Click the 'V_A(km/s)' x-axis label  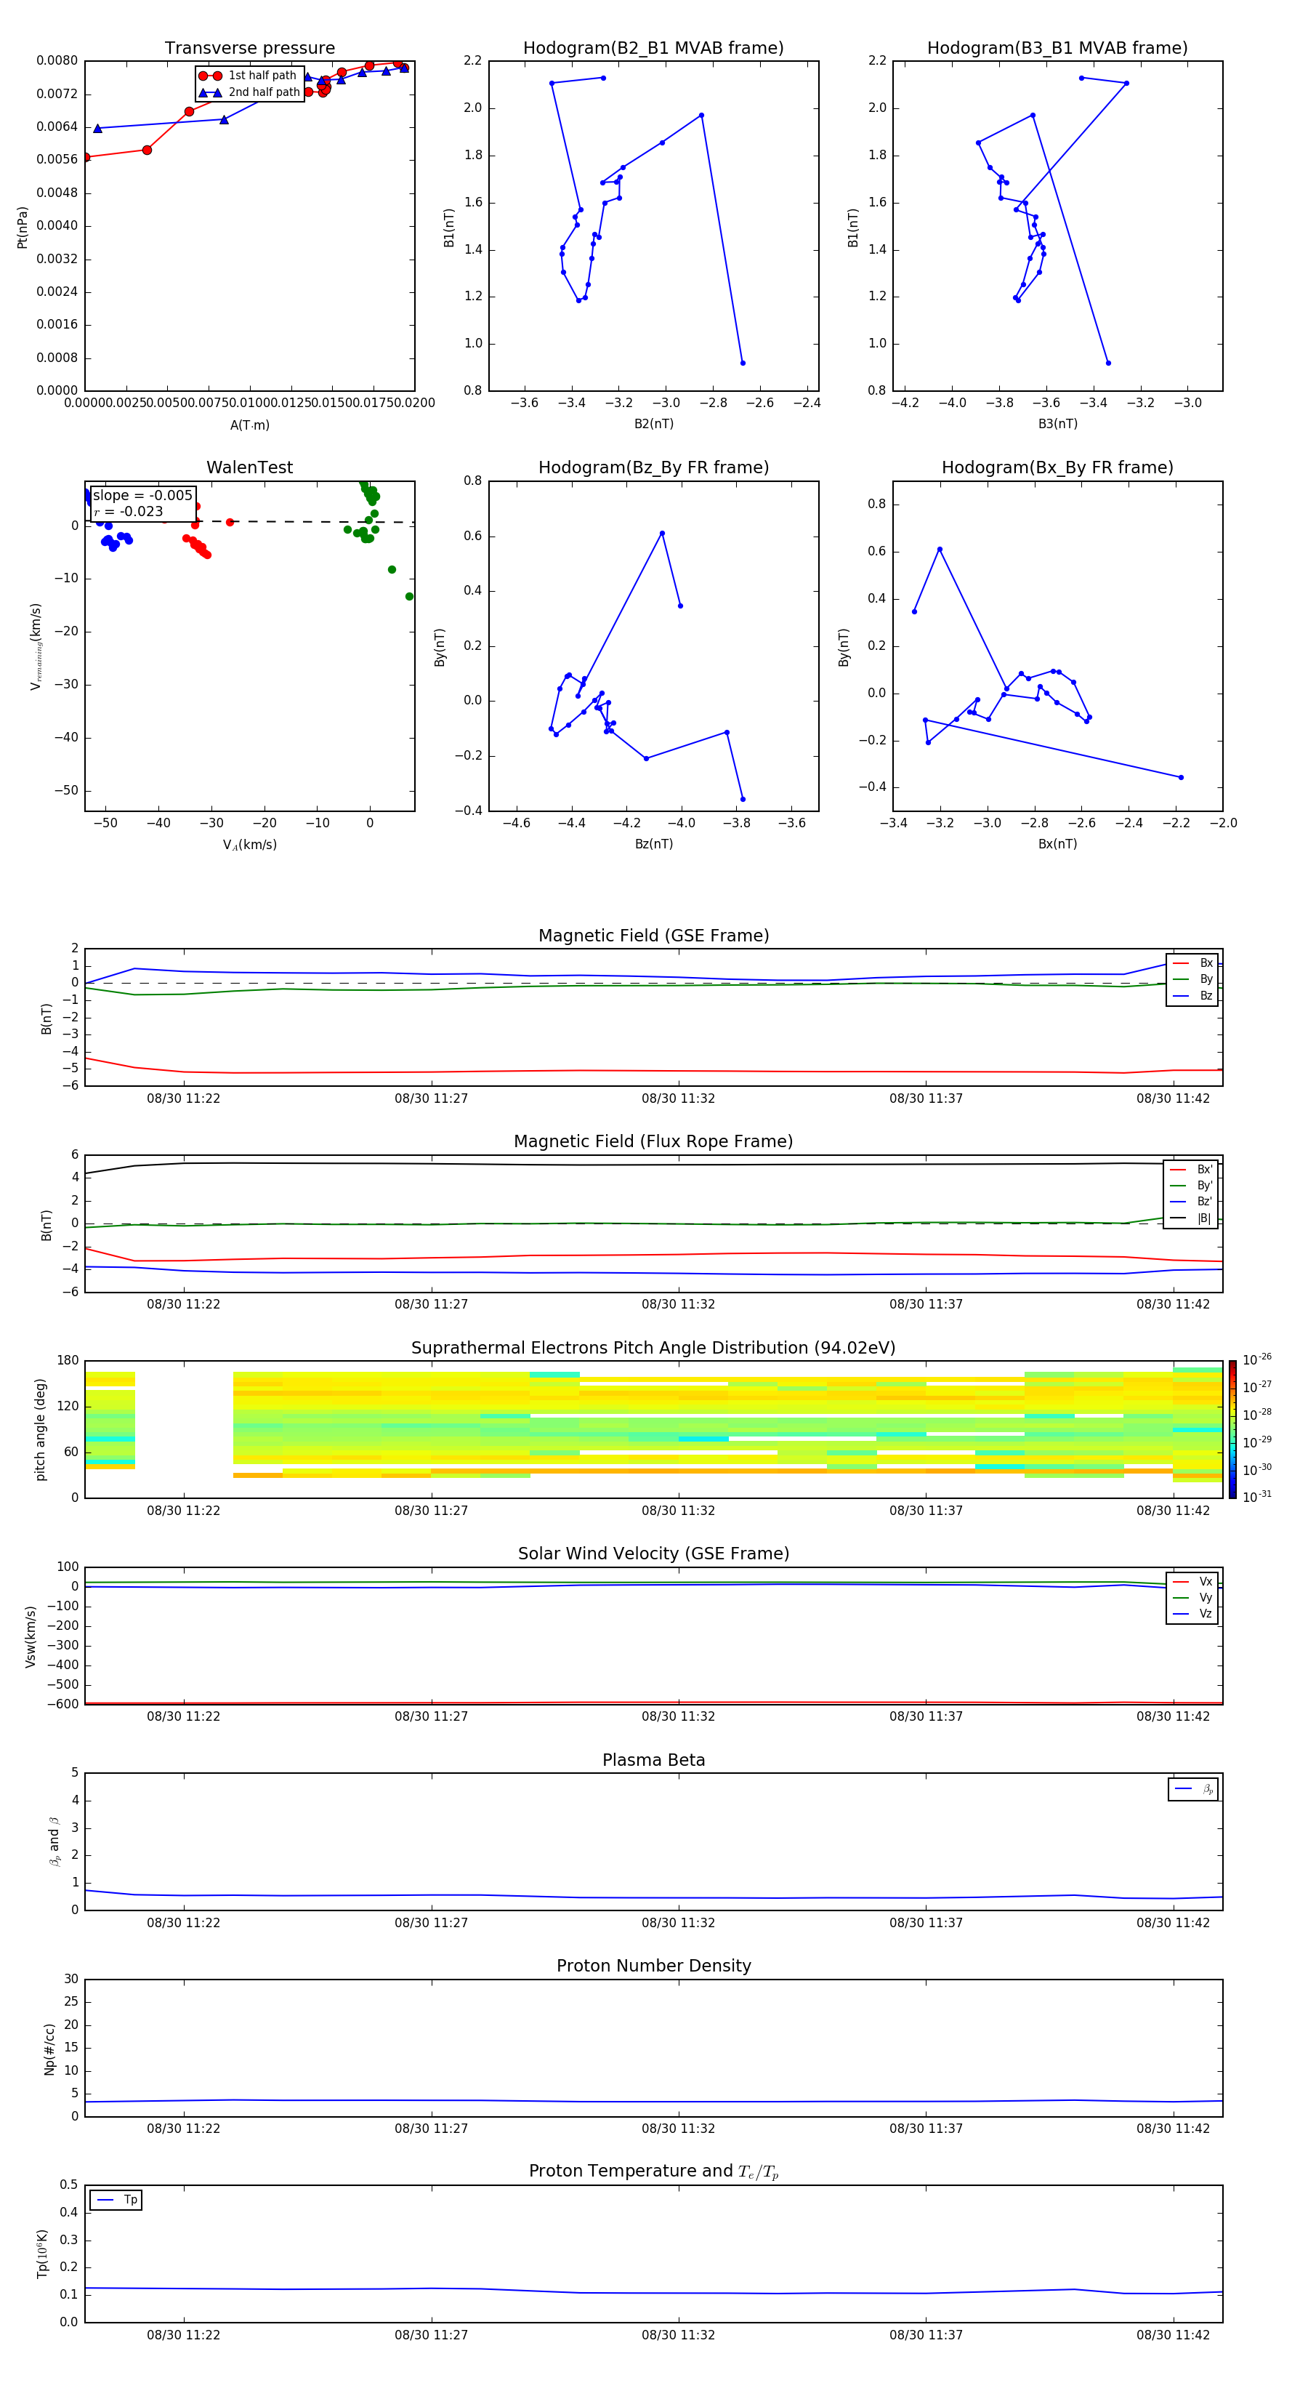click(249, 845)
